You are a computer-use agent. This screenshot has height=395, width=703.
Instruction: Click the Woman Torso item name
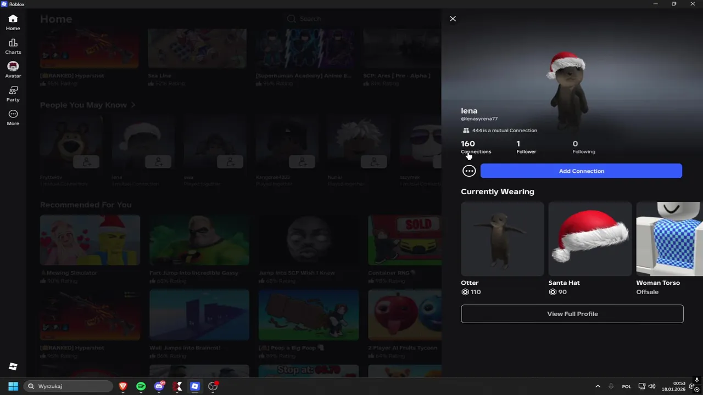tap(658, 283)
